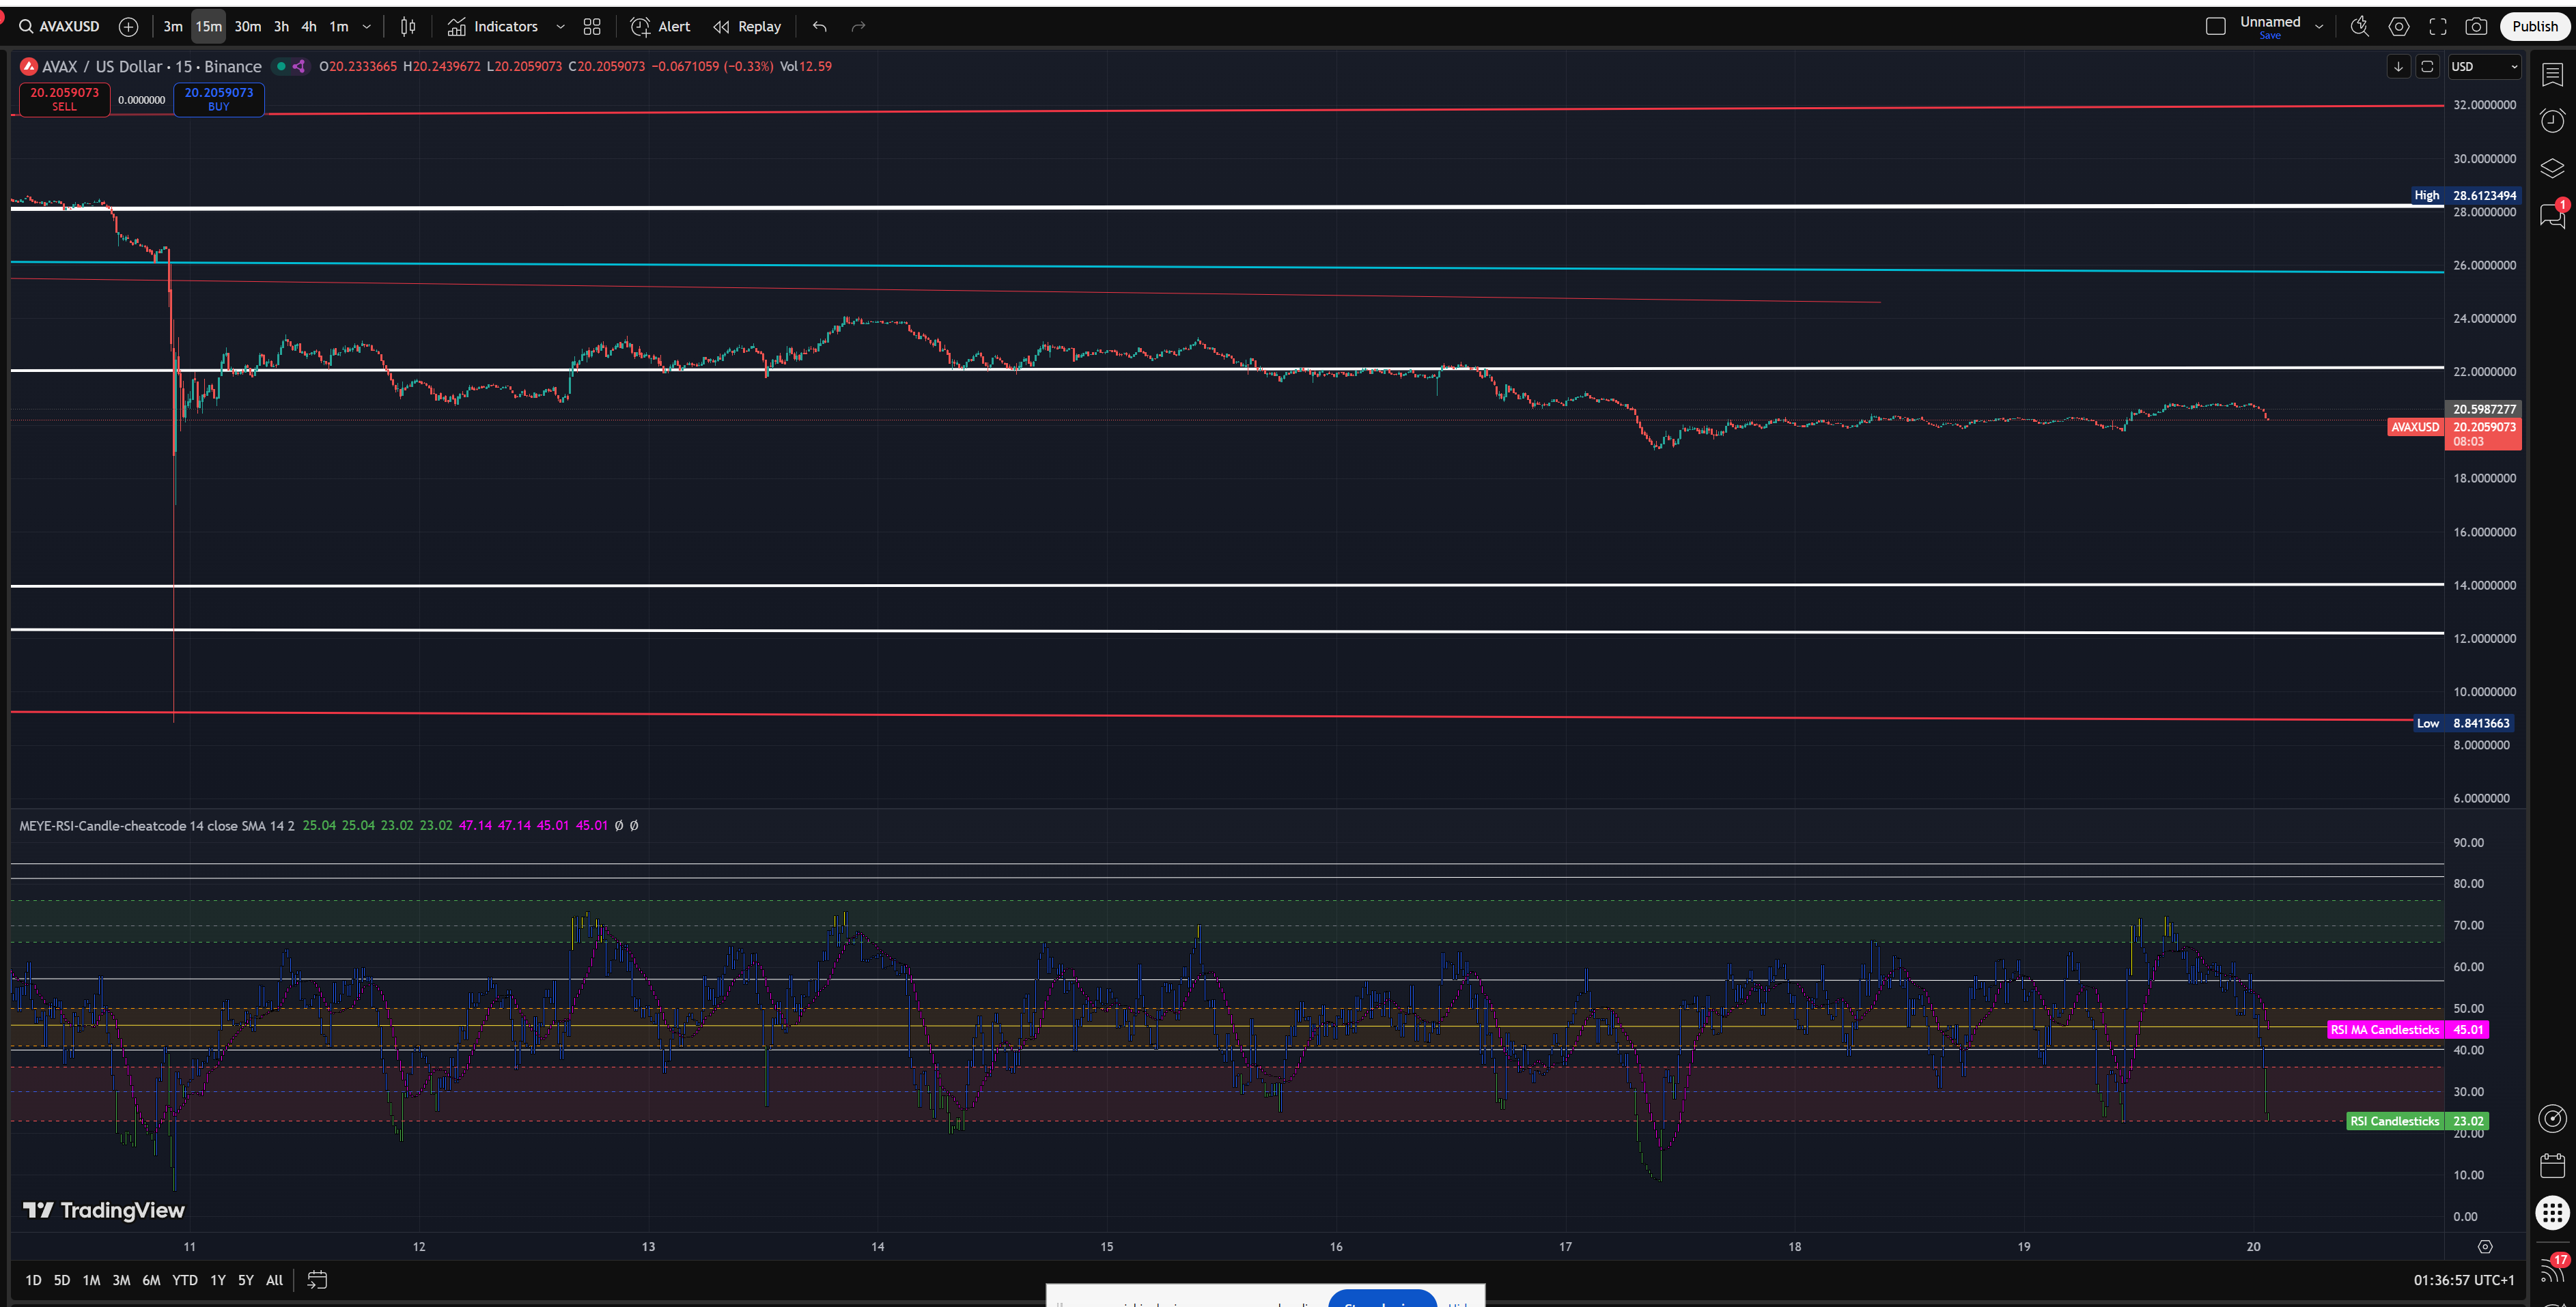
Task: Enter fullscreen mode
Action: tap(2438, 27)
